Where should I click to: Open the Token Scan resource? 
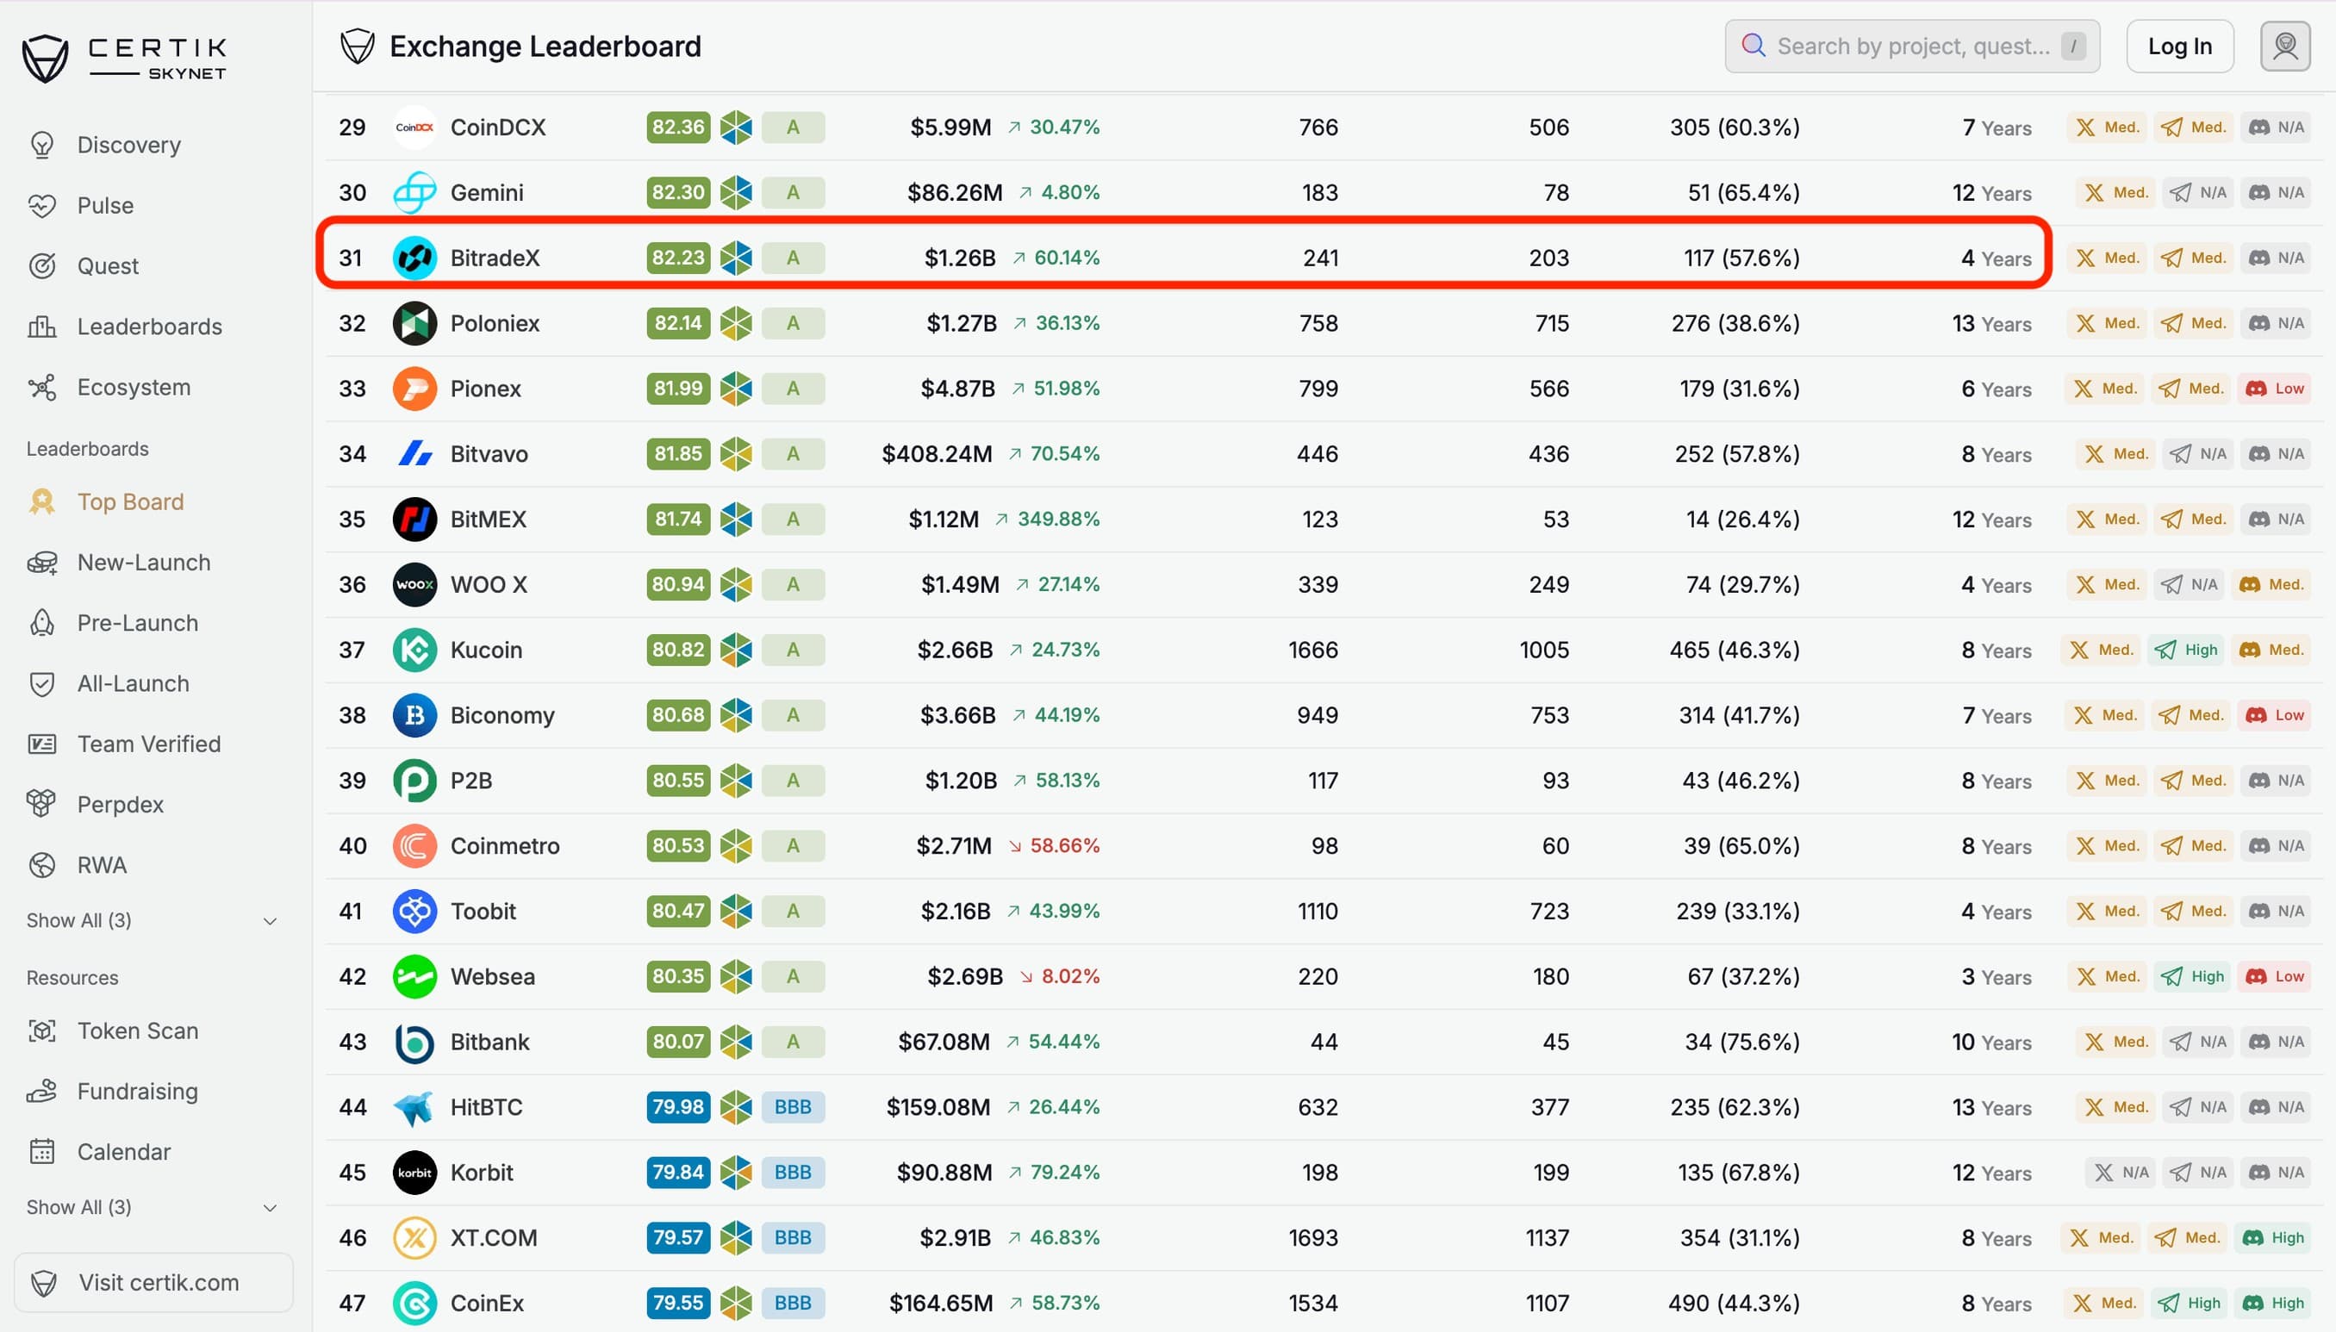[x=137, y=1031]
